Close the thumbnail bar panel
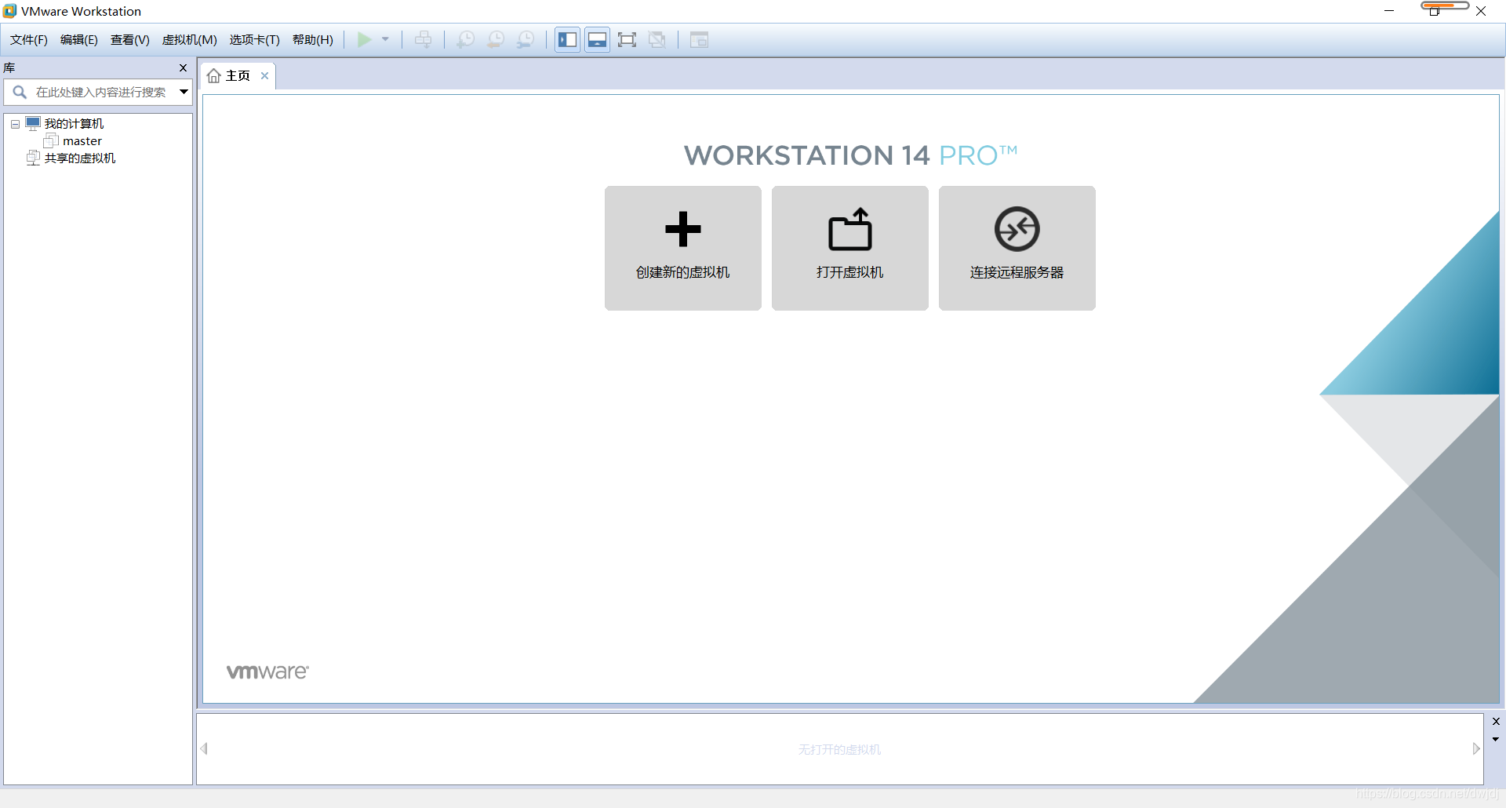Image resolution: width=1506 pixels, height=808 pixels. [x=1496, y=722]
